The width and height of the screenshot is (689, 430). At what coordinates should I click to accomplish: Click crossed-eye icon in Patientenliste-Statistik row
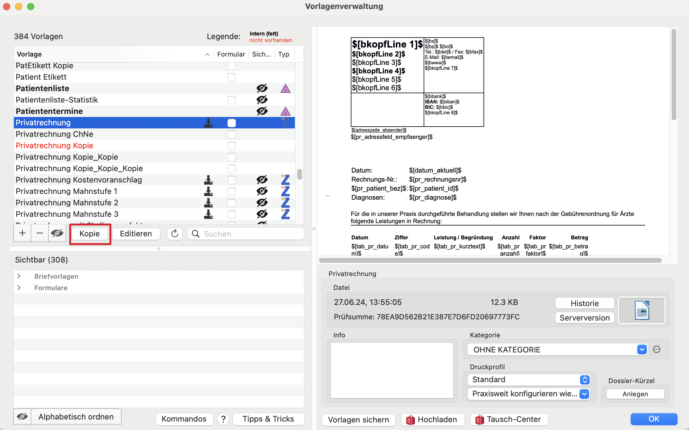point(262,100)
